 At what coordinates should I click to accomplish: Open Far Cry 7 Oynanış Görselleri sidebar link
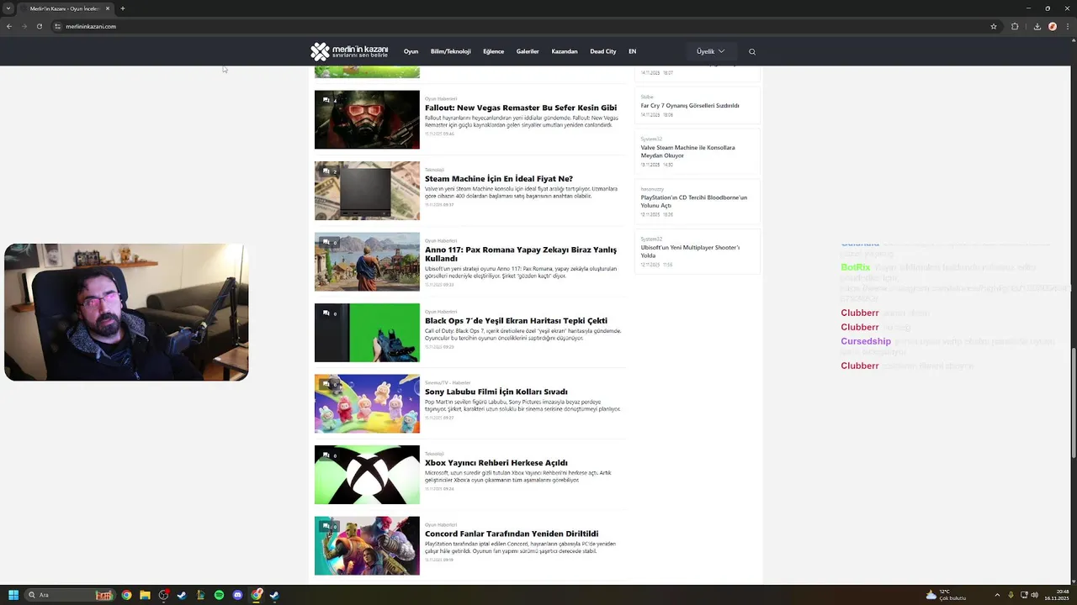coord(690,105)
